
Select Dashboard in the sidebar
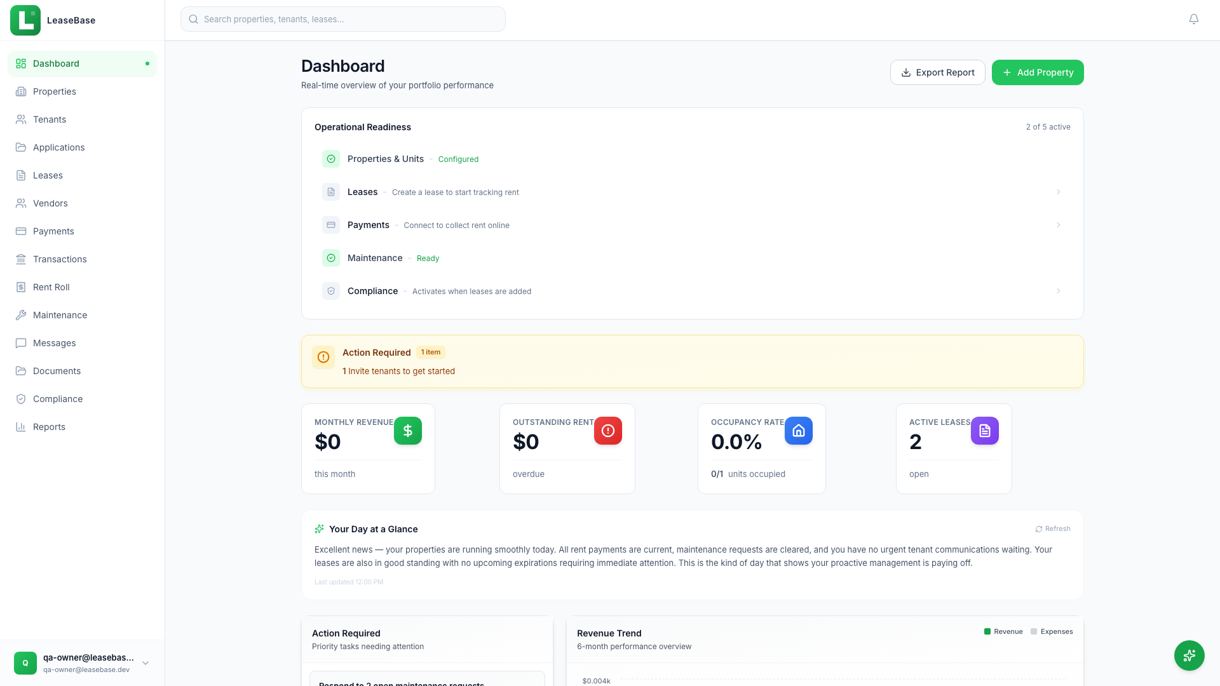point(82,64)
